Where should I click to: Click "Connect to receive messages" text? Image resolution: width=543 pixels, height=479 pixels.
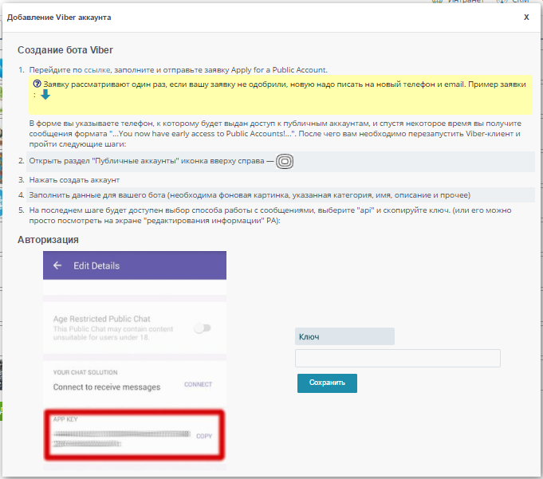107,387
